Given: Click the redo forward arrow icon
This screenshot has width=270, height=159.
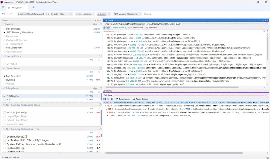Looking at the screenshot, I should coord(11,14).
